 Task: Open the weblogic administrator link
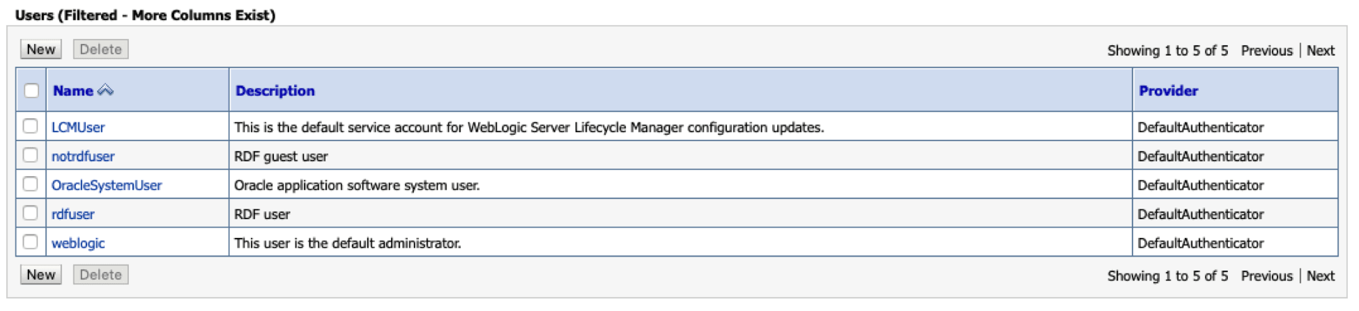click(78, 244)
